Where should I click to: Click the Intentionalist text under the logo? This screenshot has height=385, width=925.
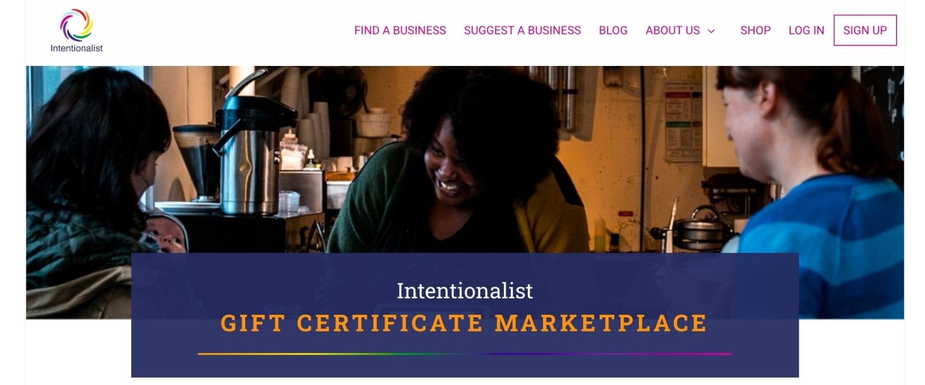coord(77,48)
